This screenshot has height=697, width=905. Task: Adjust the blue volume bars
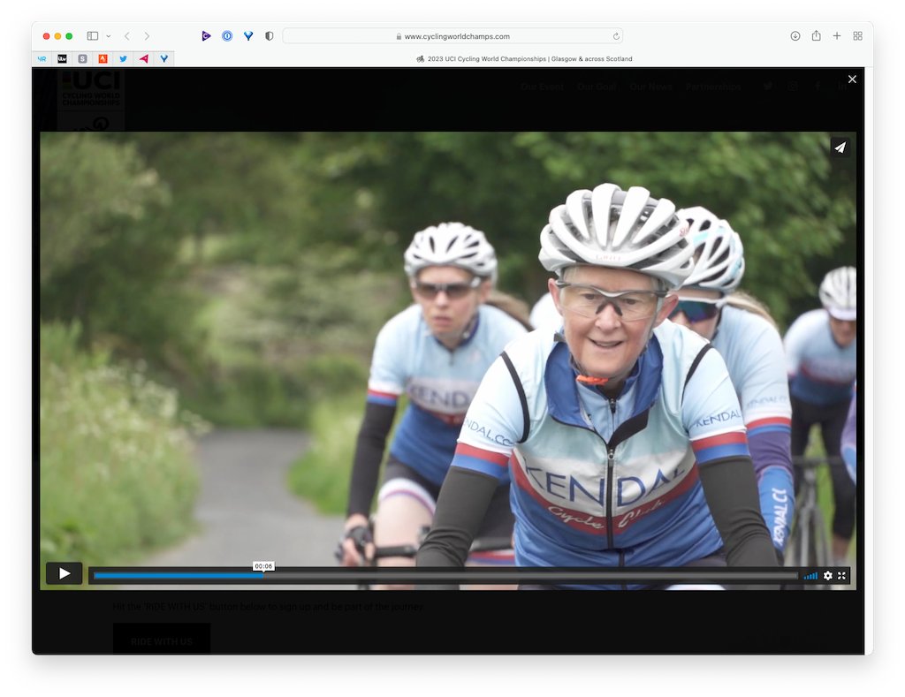[x=810, y=575]
